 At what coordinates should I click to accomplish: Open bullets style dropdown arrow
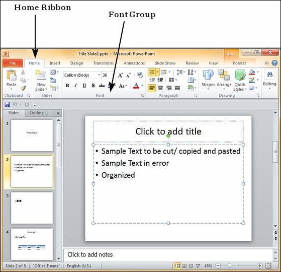tap(157, 73)
